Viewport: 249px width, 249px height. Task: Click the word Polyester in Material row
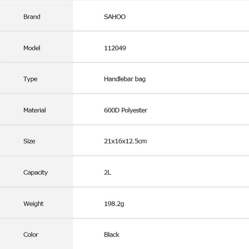click(x=134, y=110)
